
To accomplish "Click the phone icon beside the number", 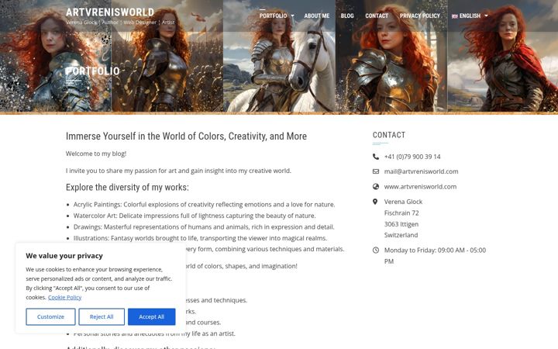I will [375, 157].
